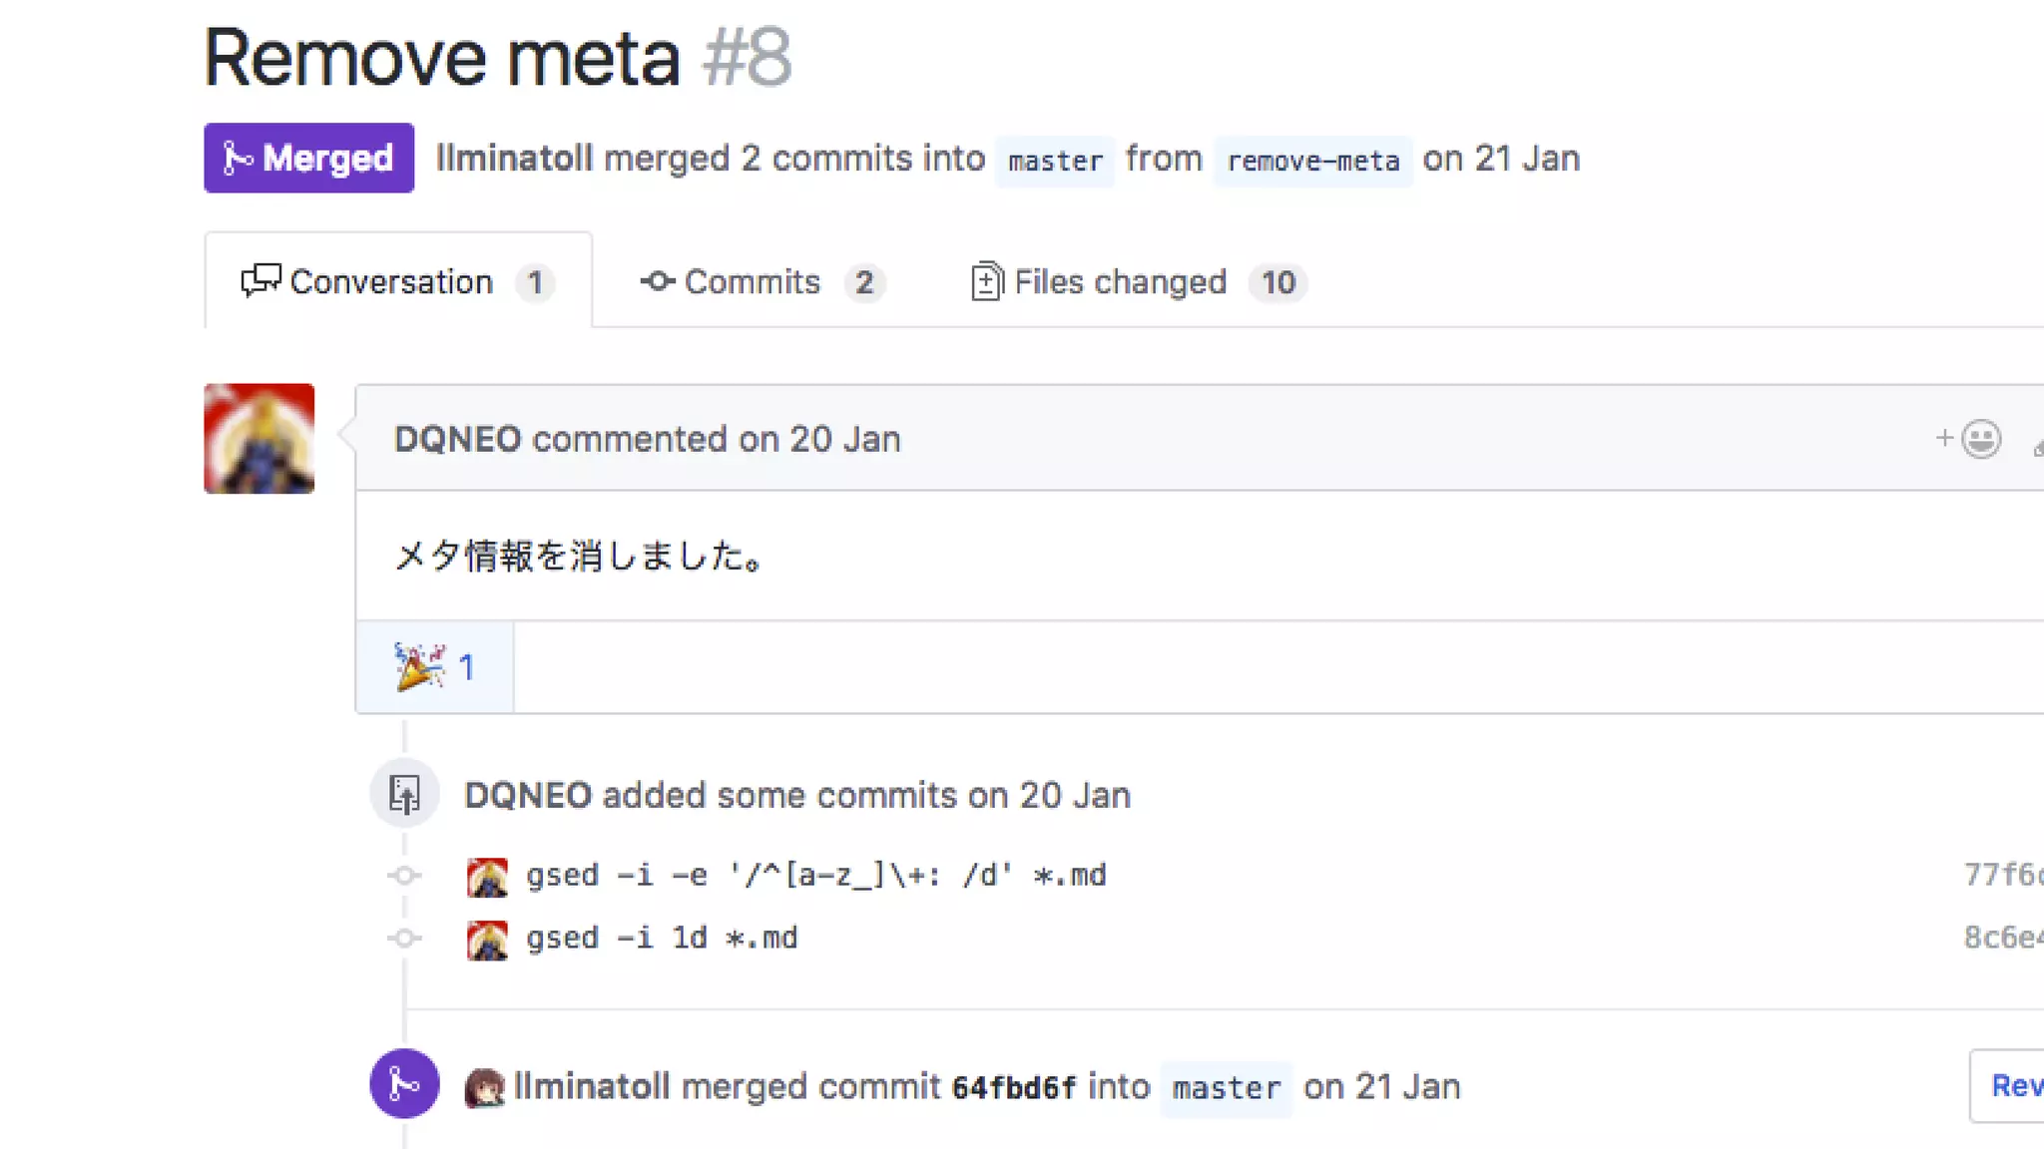Image resolution: width=2044 pixels, height=1149 pixels.
Task: Click the Revert button
Action: pos(2011,1086)
